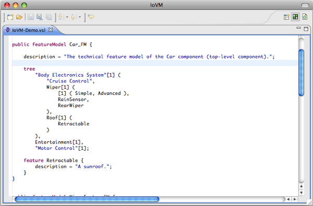Viewport: 313px width, 206px height.
Task: Go to next annotation down-arrow icon
Action: [61, 17]
